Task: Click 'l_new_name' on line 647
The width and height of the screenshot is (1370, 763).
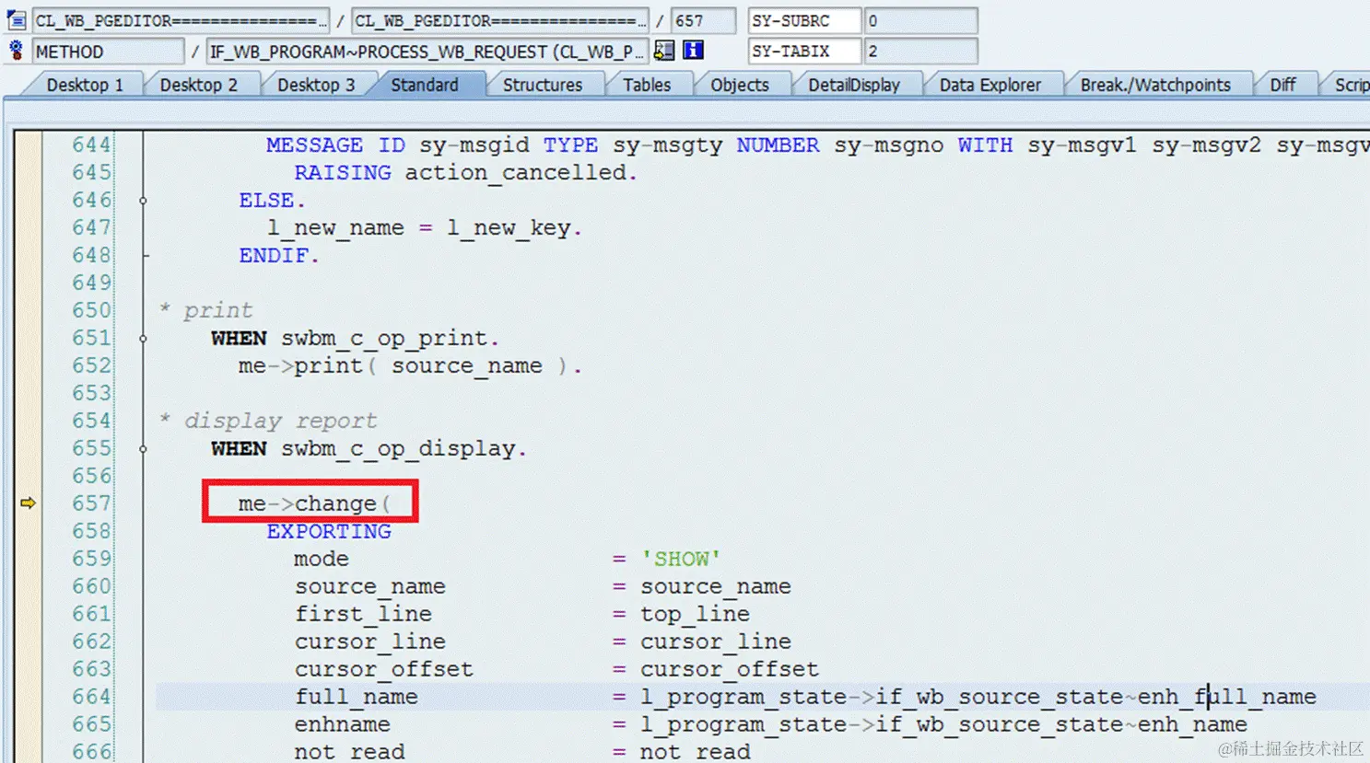Action: 335,227
